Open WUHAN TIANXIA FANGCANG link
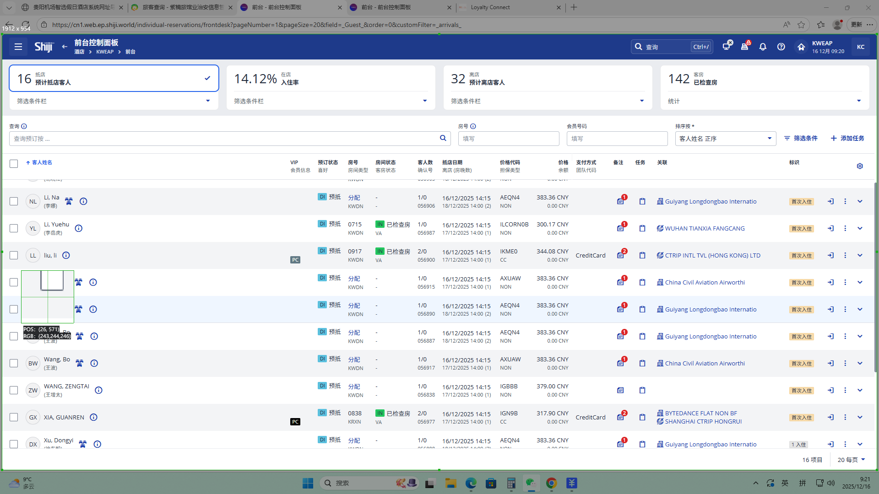The height and width of the screenshot is (494, 879). click(x=704, y=228)
